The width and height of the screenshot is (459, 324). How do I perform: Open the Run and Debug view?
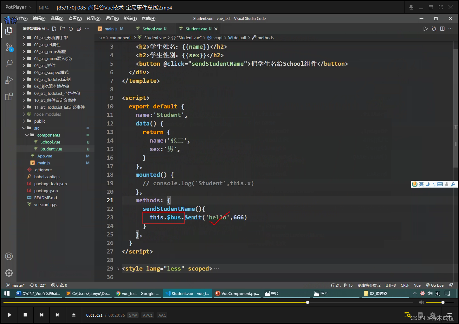(x=9, y=80)
